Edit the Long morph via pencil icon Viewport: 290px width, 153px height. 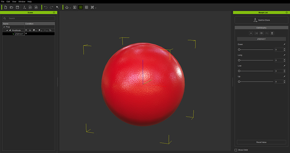tap(285, 55)
